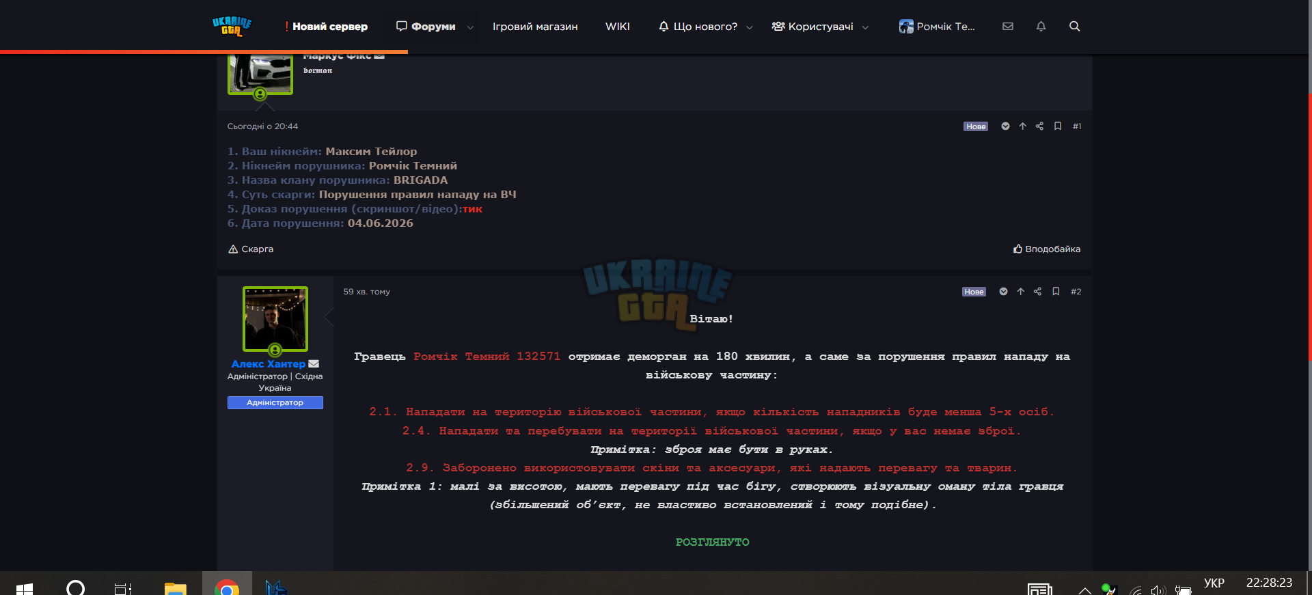Click the Нове label on post #2

974,292
